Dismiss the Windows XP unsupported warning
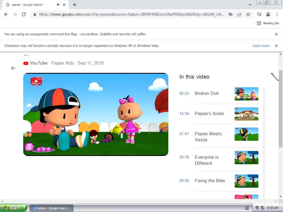Image resolution: width=283 pixels, height=212 pixels. (276, 46)
